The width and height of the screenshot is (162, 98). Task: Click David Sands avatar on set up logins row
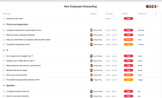[91, 70]
